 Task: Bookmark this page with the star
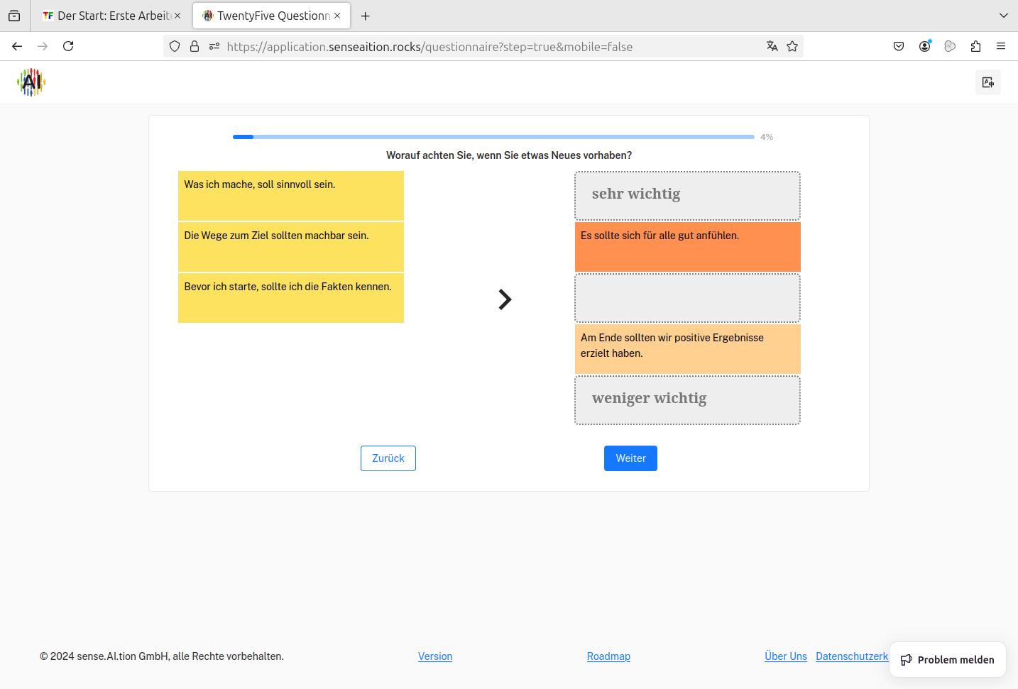(x=792, y=46)
